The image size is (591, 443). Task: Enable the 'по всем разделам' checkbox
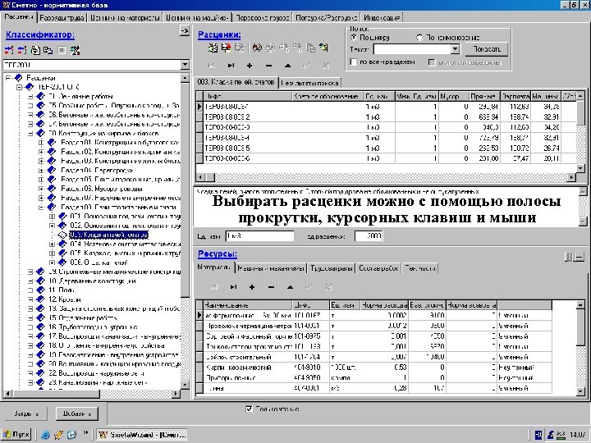[354, 62]
